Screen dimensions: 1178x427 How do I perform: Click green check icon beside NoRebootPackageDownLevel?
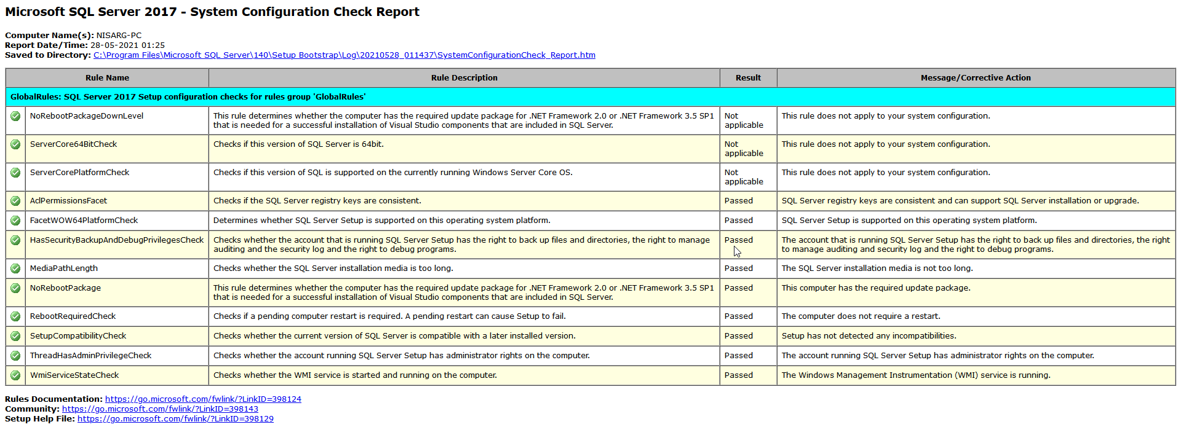point(15,116)
